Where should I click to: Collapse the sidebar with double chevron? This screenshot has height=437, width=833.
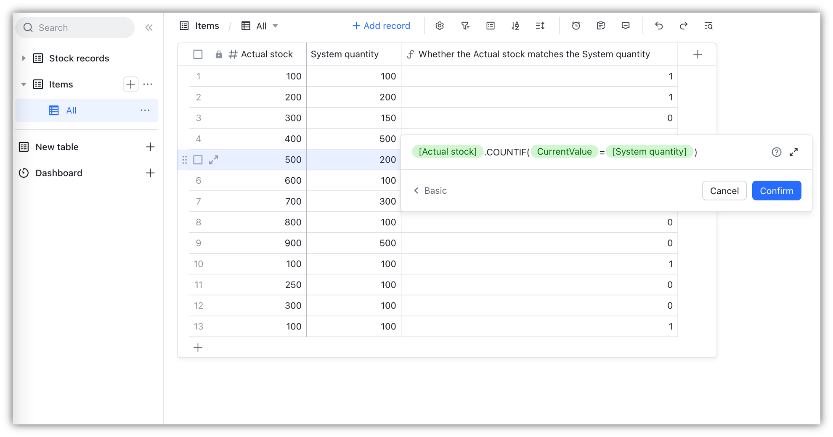(x=149, y=28)
